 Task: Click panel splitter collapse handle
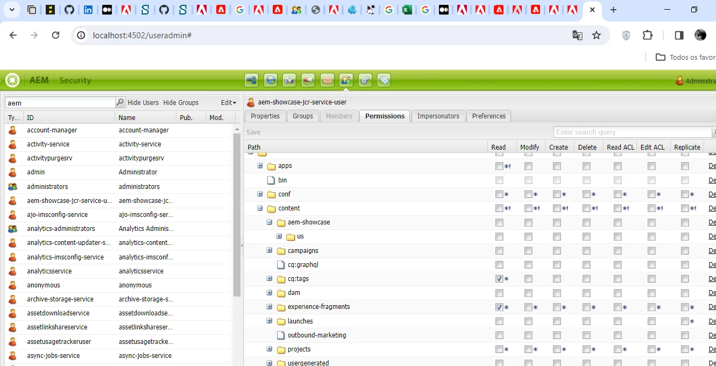click(242, 245)
